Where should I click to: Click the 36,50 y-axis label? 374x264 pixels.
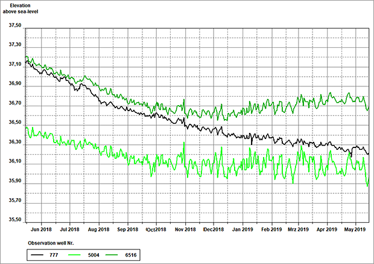15,123
